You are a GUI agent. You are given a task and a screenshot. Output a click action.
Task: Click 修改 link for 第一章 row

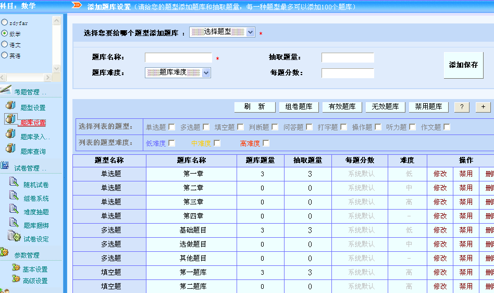point(440,174)
